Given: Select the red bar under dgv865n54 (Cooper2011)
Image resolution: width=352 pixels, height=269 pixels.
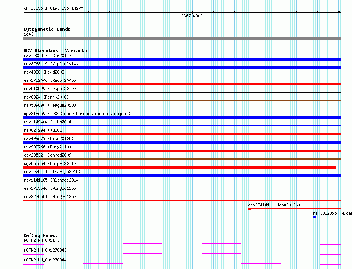Looking at the screenshot, I should click(180, 167).
